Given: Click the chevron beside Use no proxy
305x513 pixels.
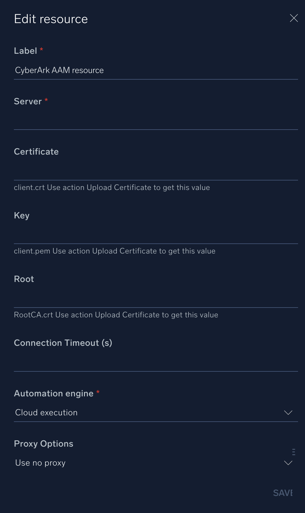Looking at the screenshot, I should [288, 463].
